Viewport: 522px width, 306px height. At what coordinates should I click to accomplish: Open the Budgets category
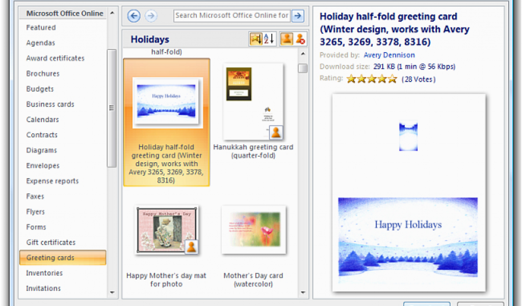click(40, 89)
